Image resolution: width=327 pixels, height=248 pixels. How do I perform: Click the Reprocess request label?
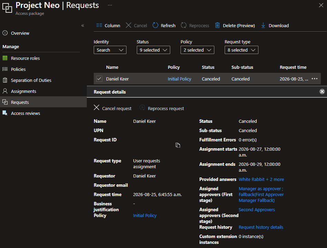click(166, 108)
